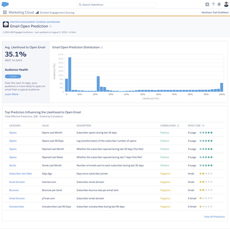
Task: Select the Category column header
Action: [x=15, y=126]
